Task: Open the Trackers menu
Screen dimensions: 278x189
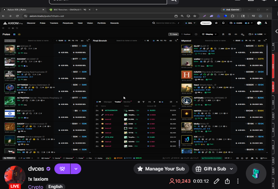Action: pos(54,23)
